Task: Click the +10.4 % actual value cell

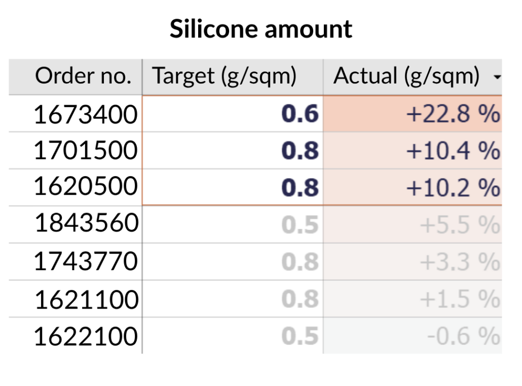Action: point(453,151)
